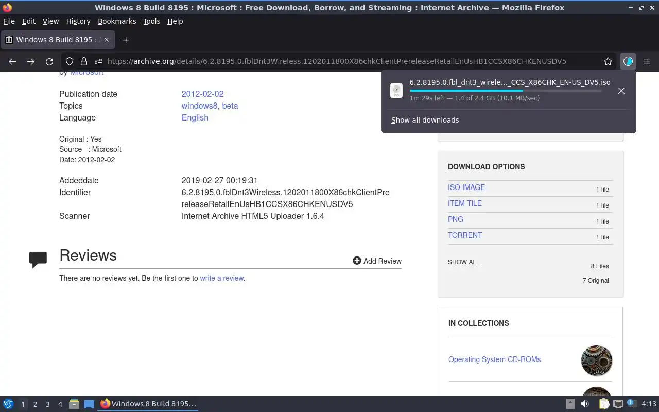Image resolution: width=659 pixels, height=412 pixels.
Task: Click the speech bubble Reviews icon
Action: [38, 260]
